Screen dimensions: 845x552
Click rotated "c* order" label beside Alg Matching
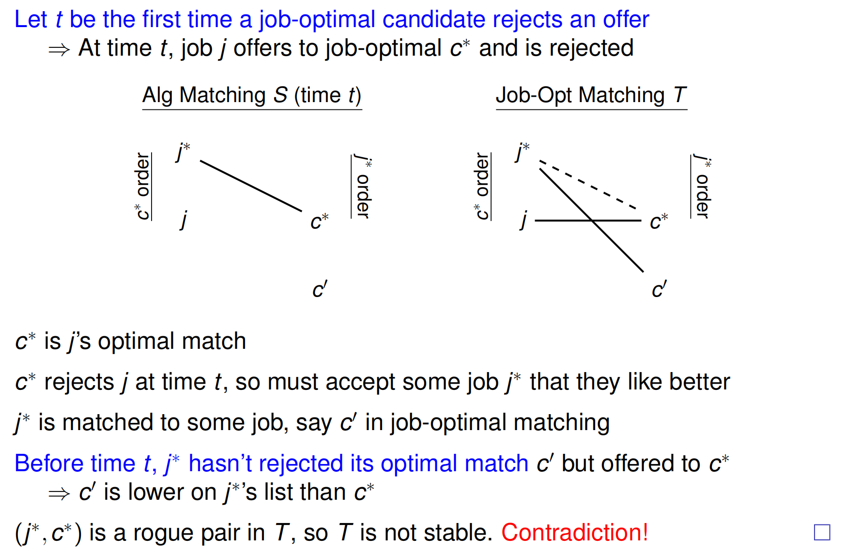[x=142, y=186]
